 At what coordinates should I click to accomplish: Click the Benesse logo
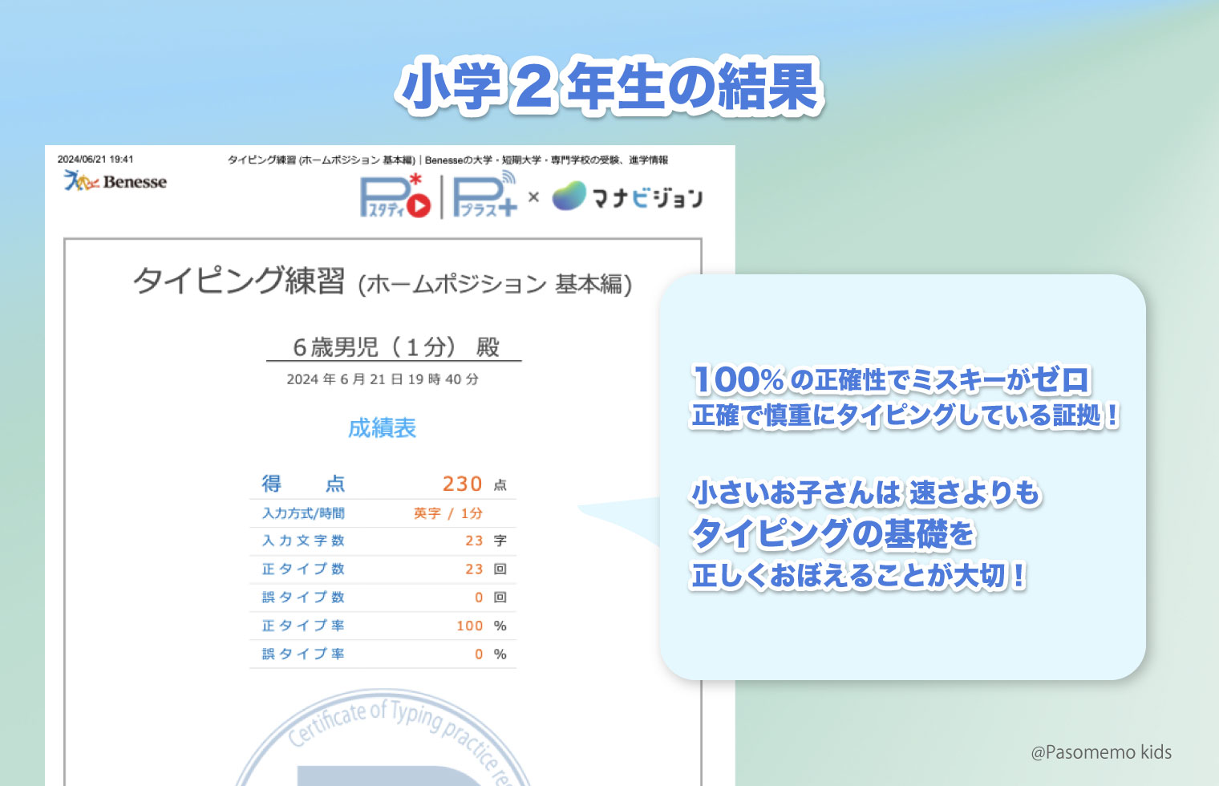115,181
